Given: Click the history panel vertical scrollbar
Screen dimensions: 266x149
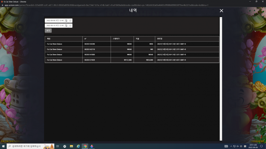Looking at the screenshot, I should tap(221, 79).
